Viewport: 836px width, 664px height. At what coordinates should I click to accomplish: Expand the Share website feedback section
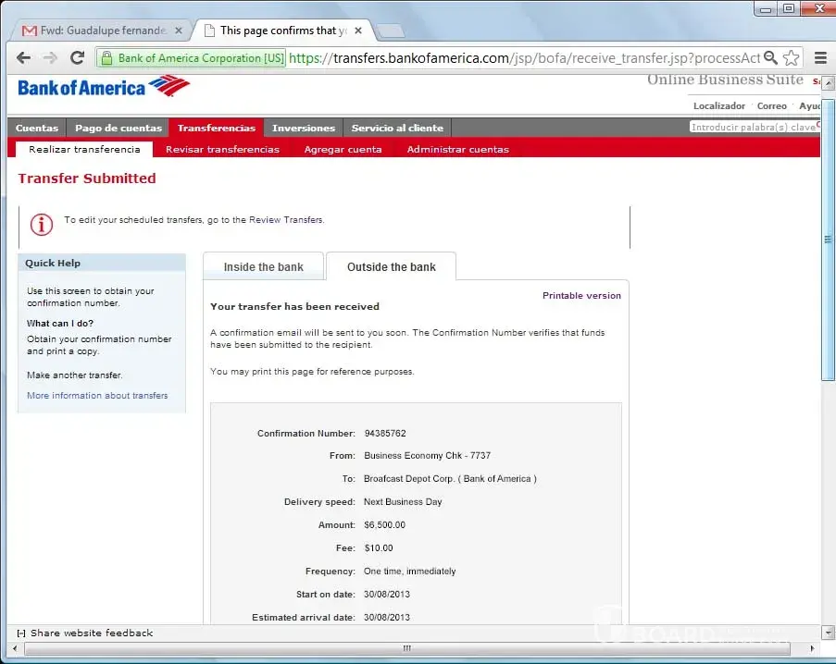click(x=21, y=633)
